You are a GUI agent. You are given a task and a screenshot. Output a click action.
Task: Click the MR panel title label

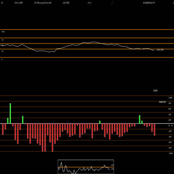click(155, 90)
